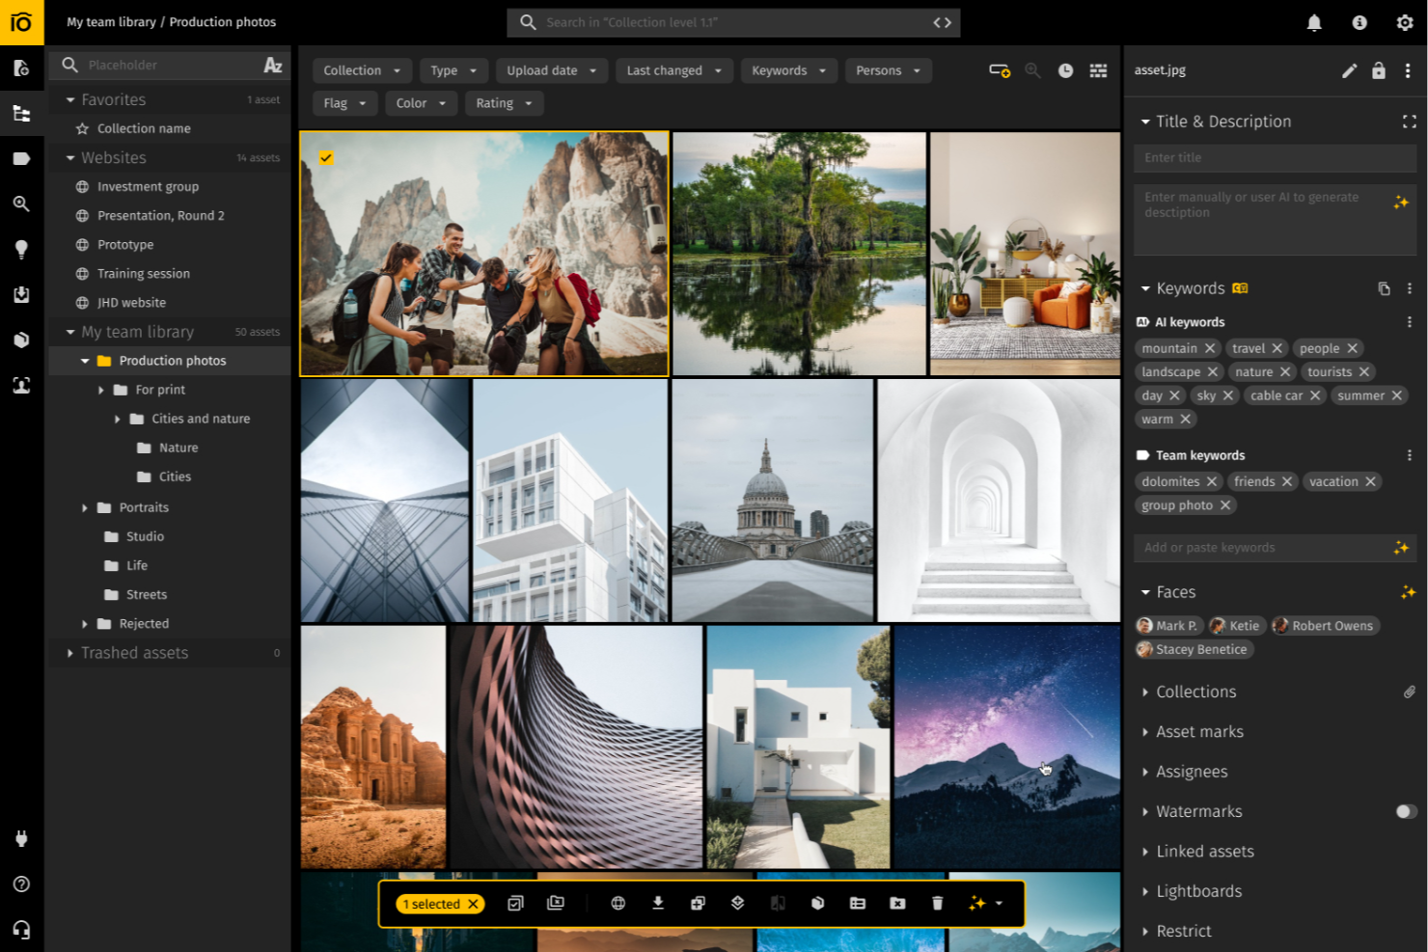Click the search code brackets icon
The image size is (1428, 952).
coord(942,22)
